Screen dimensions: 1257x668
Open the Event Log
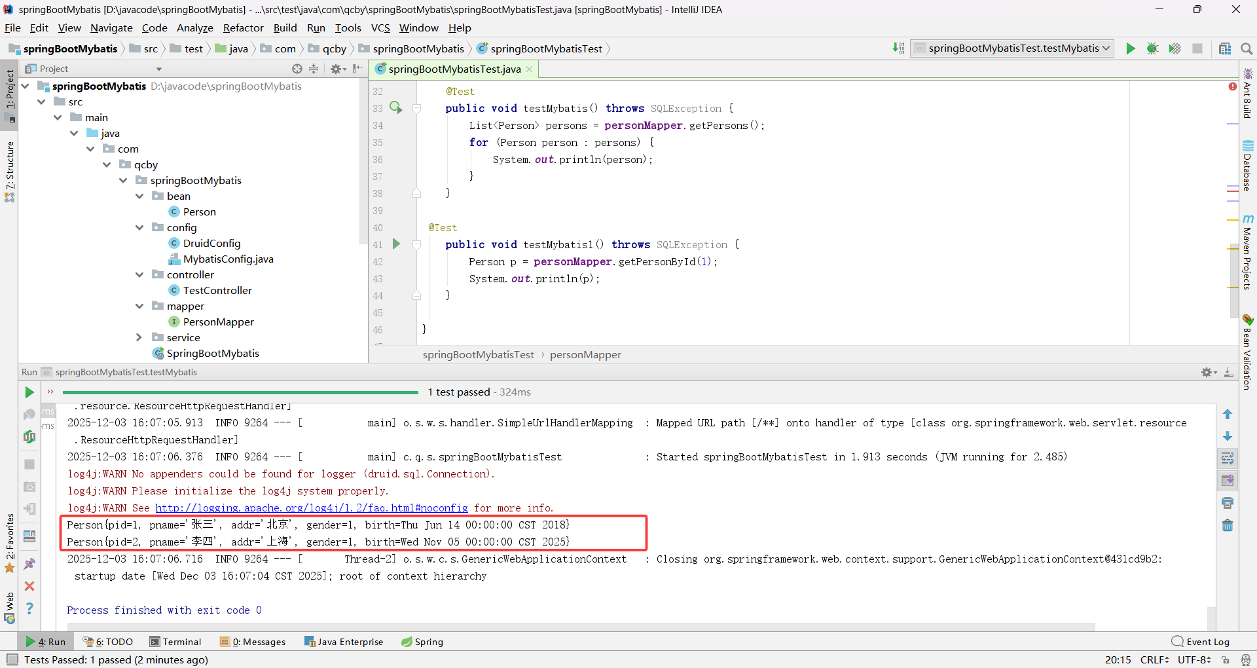(1201, 642)
